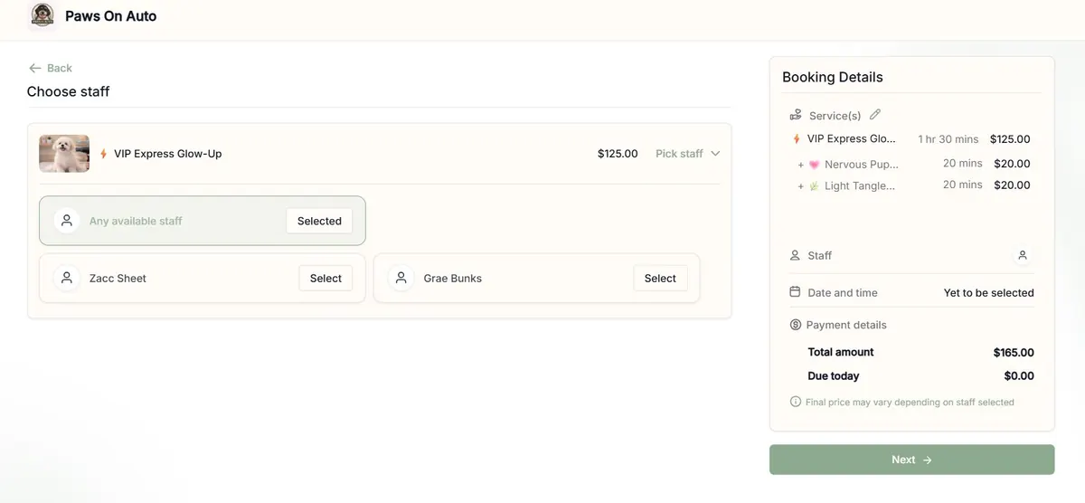Screen dimensions: 1085x503
Task: Go back via the Back link
Action: pyautogui.click(x=51, y=68)
